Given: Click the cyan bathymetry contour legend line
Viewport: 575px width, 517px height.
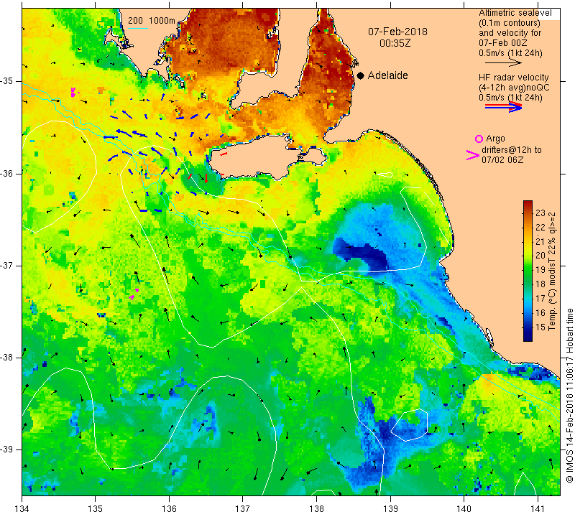Looking at the screenshot, I should pos(138,28).
